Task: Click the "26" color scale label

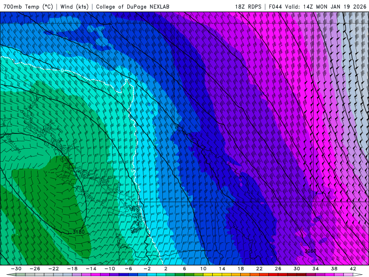Action: click(278, 269)
